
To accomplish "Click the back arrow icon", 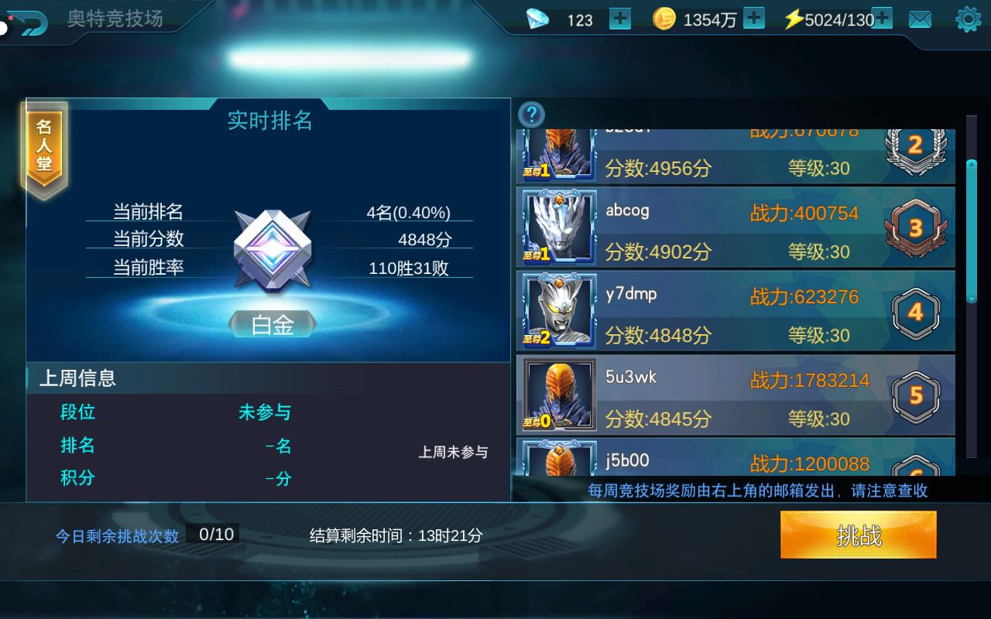I will click(x=28, y=22).
